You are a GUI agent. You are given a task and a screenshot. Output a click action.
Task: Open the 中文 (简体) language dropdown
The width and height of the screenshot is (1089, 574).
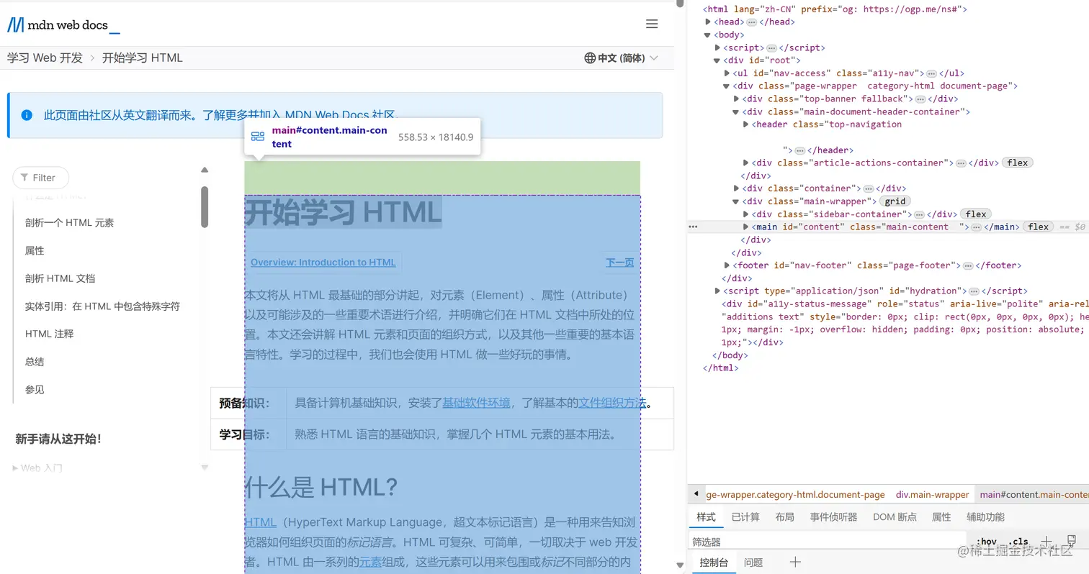tap(621, 58)
